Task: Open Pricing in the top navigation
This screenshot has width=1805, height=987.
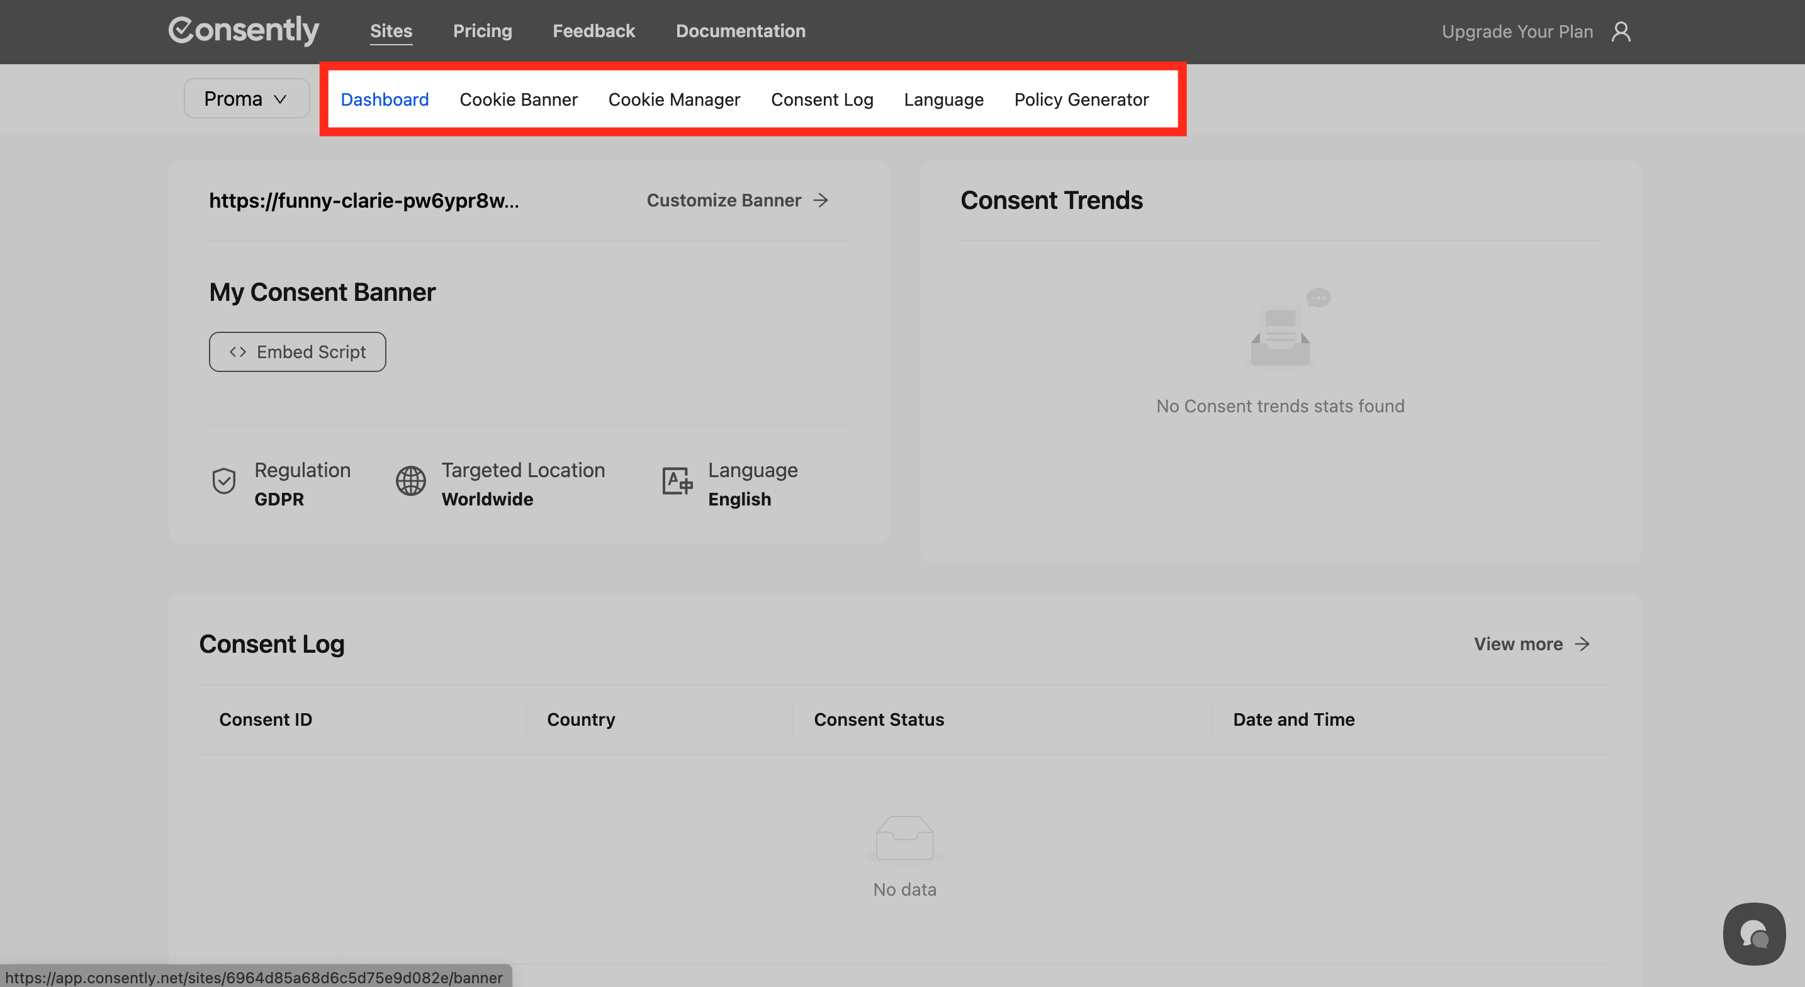Action: point(482,31)
